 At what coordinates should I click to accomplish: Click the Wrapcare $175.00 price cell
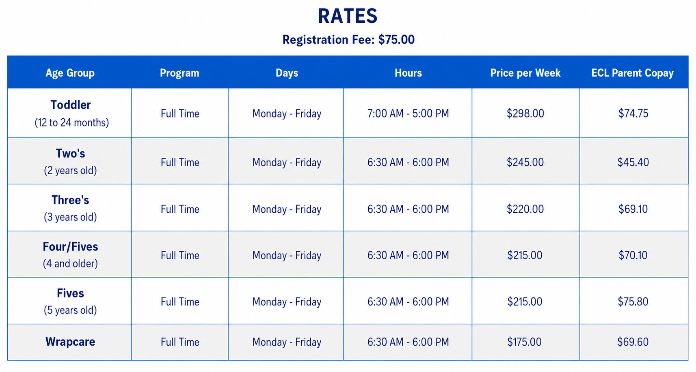[525, 342]
